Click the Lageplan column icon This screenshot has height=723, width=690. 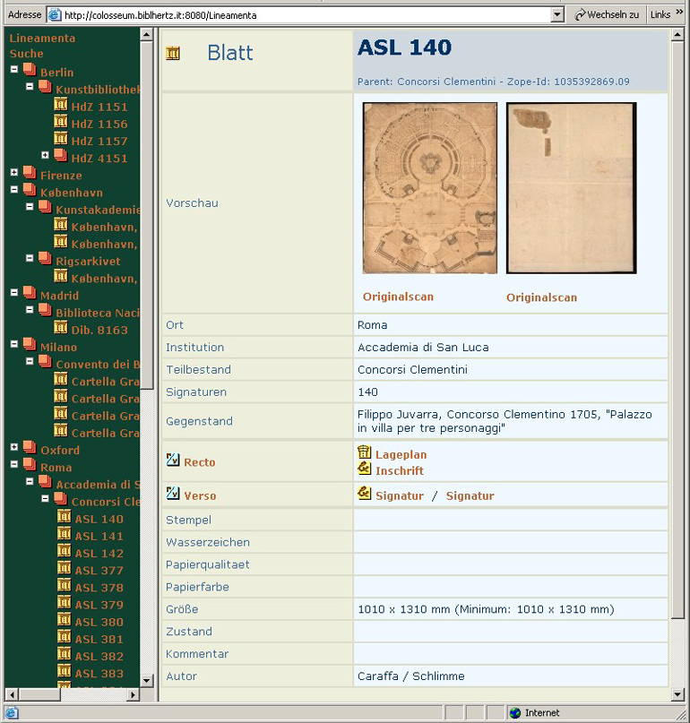364,453
